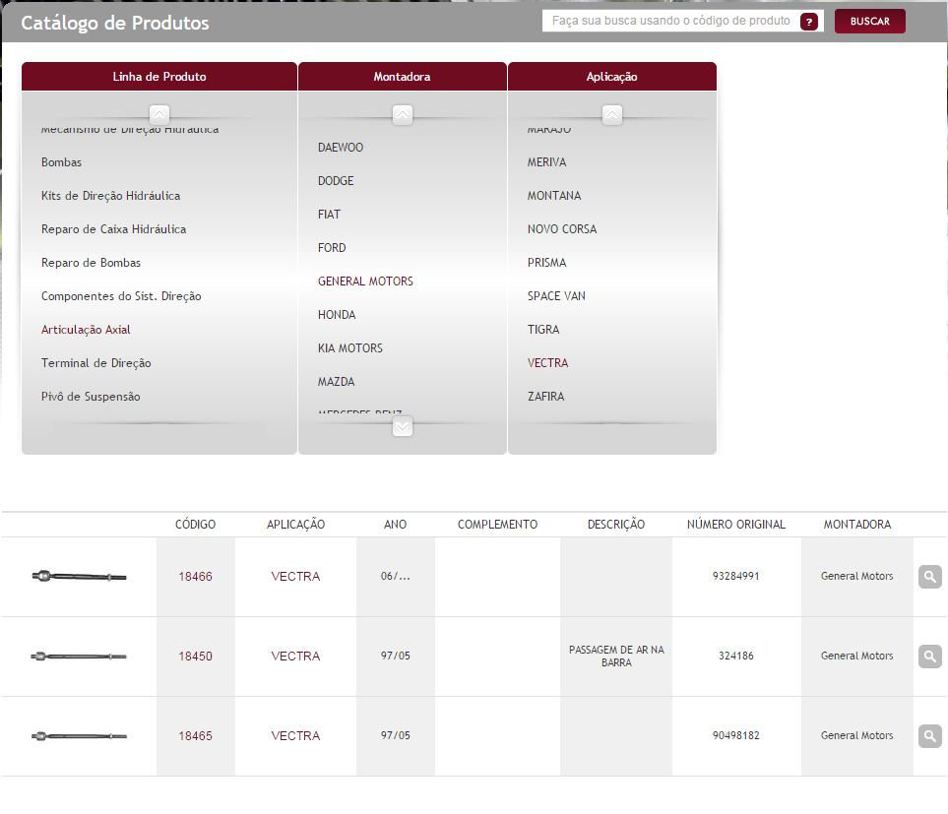Image resolution: width=948 pixels, height=814 pixels.
Task: Select Kits de Direção Hidráulica
Action: tap(110, 196)
